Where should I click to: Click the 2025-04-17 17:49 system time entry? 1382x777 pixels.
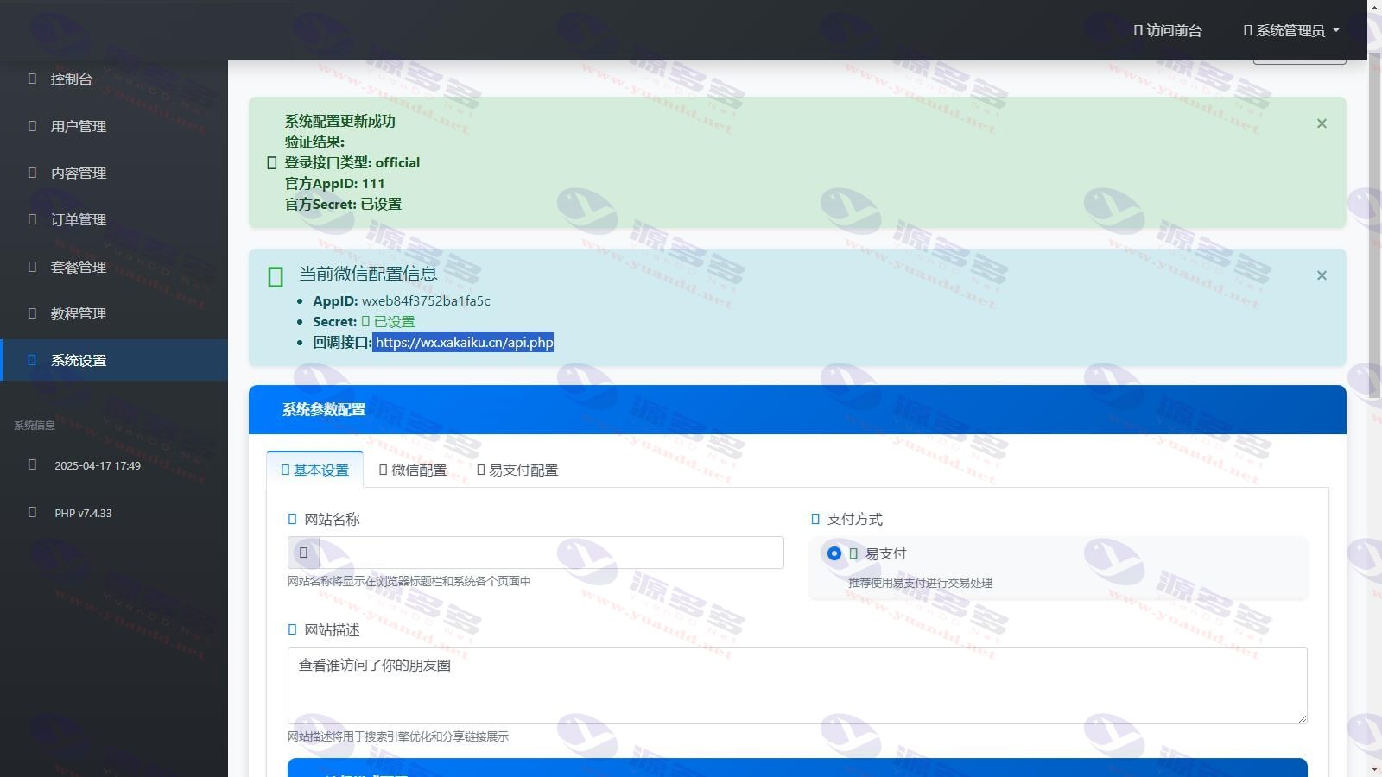(x=98, y=465)
